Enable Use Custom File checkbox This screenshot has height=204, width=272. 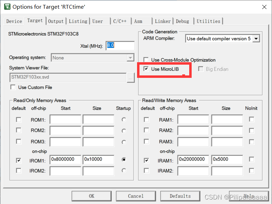pos(13,87)
